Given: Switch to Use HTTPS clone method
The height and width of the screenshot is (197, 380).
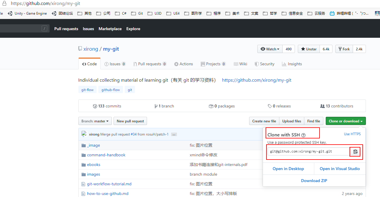Looking at the screenshot, I should 352,134.
